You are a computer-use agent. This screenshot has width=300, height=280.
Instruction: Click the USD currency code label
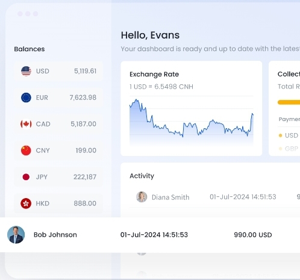click(43, 71)
